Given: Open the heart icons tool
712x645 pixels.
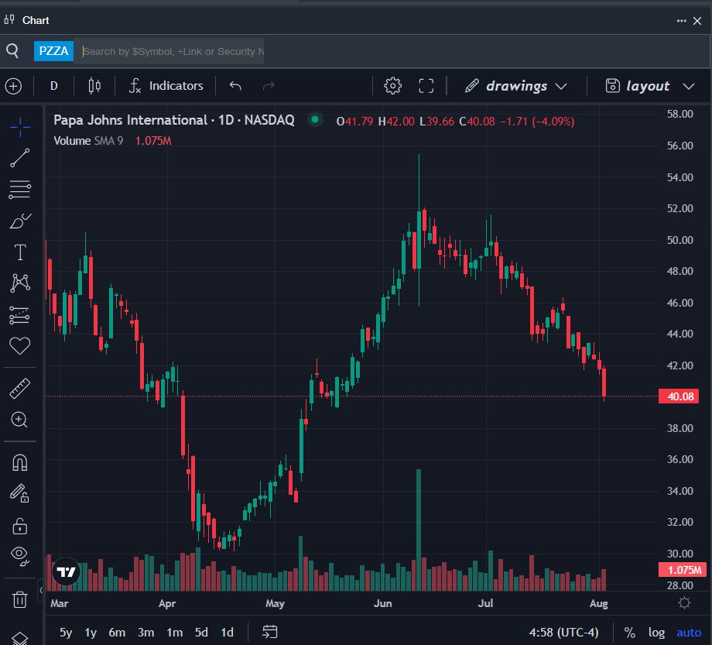Looking at the screenshot, I should [x=20, y=345].
